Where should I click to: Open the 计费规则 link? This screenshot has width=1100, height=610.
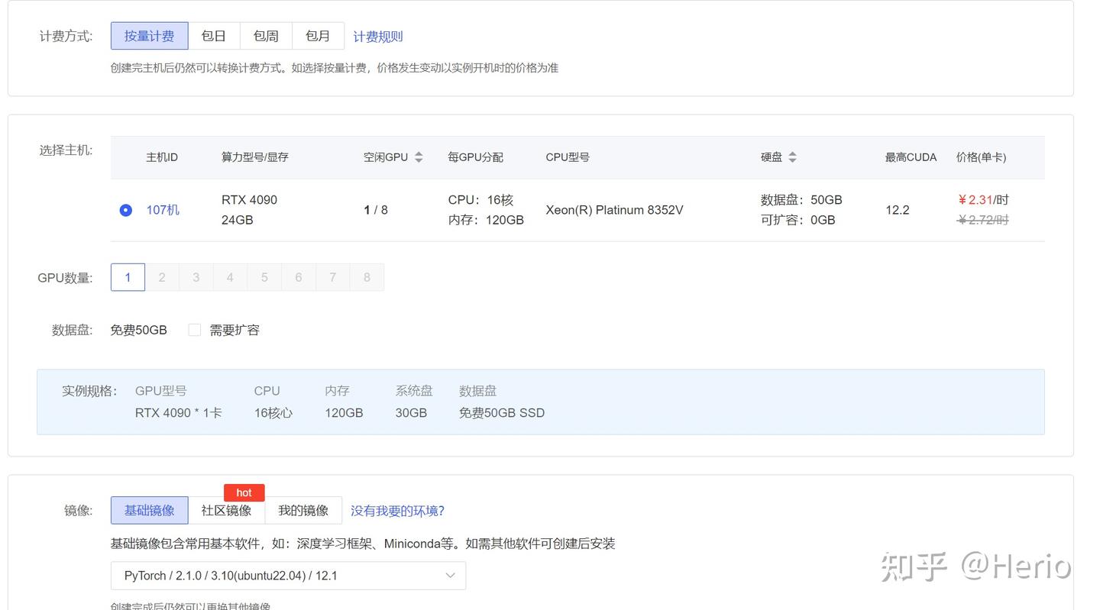[377, 37]
